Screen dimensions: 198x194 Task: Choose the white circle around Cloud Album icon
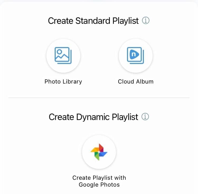tap(136, 56)
